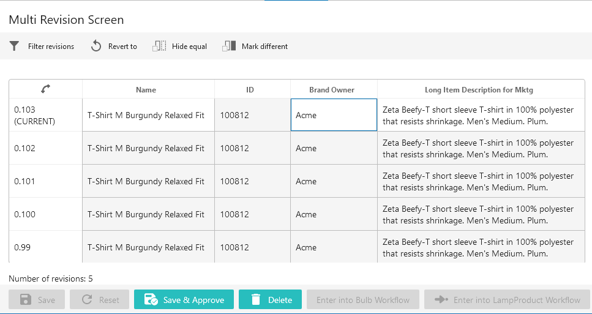Click the Revert to circular arrow icon
This screenshot has width=592, height=314.
(96, 47)
